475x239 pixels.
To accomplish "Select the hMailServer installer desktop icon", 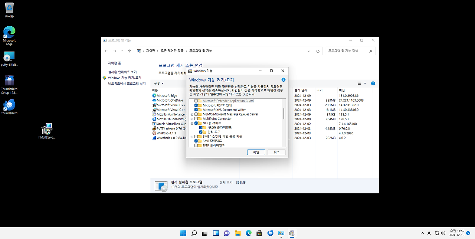I will coord(47,131).
